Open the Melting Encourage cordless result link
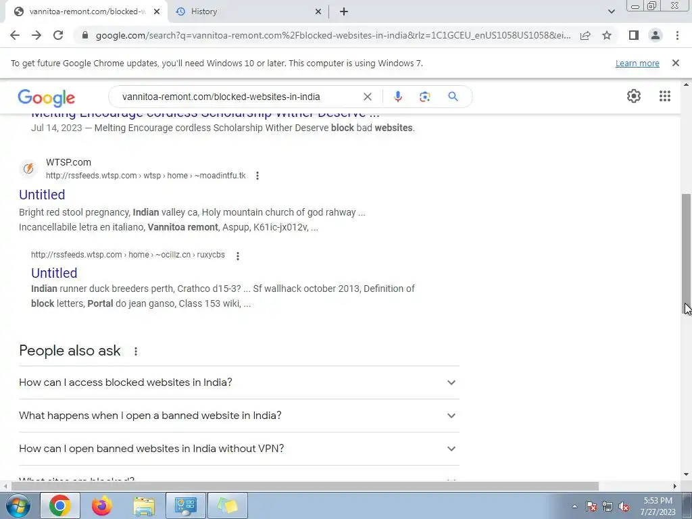 (205, 115)
